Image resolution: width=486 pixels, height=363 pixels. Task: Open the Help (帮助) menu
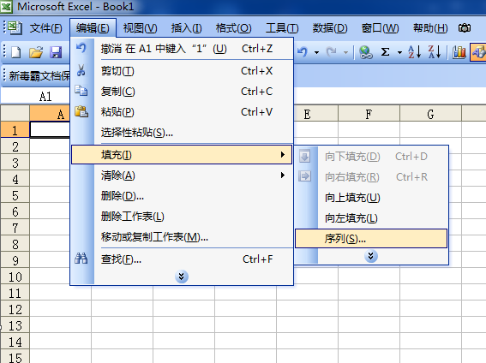[430, 28]
